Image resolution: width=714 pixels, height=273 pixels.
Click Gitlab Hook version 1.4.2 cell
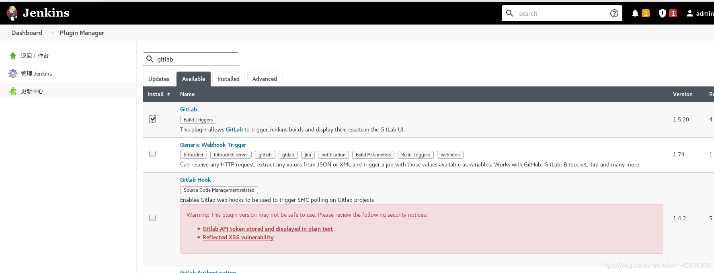coord(679,218)
